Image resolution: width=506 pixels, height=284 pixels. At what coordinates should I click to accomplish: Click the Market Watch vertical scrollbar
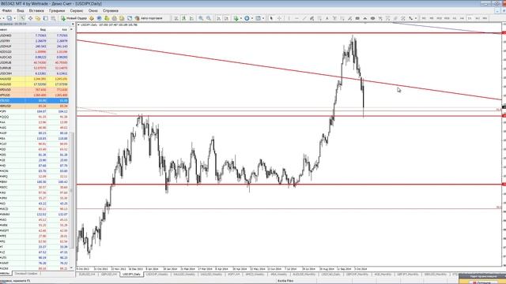point(72,190)
